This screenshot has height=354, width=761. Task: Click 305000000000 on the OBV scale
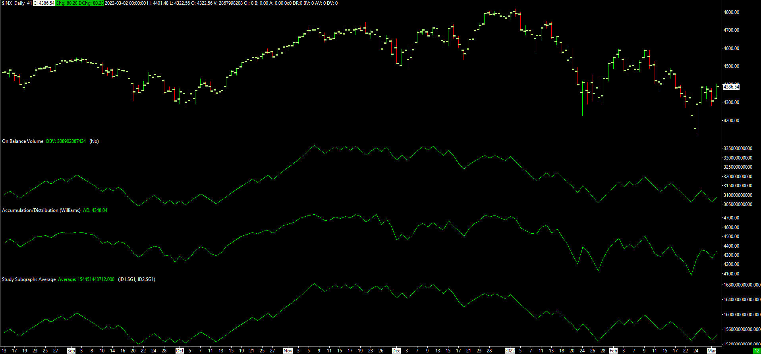738,204
